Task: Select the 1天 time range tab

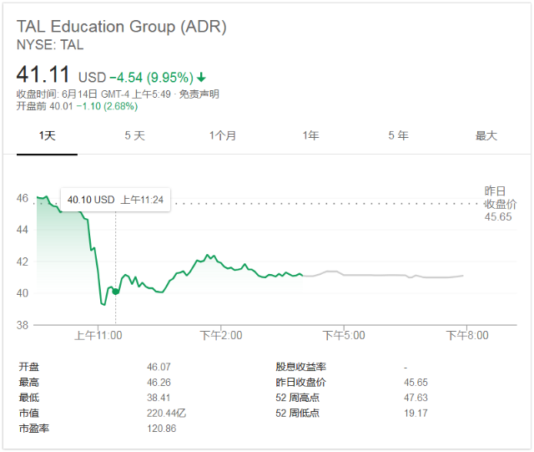Action: point(48,135)
